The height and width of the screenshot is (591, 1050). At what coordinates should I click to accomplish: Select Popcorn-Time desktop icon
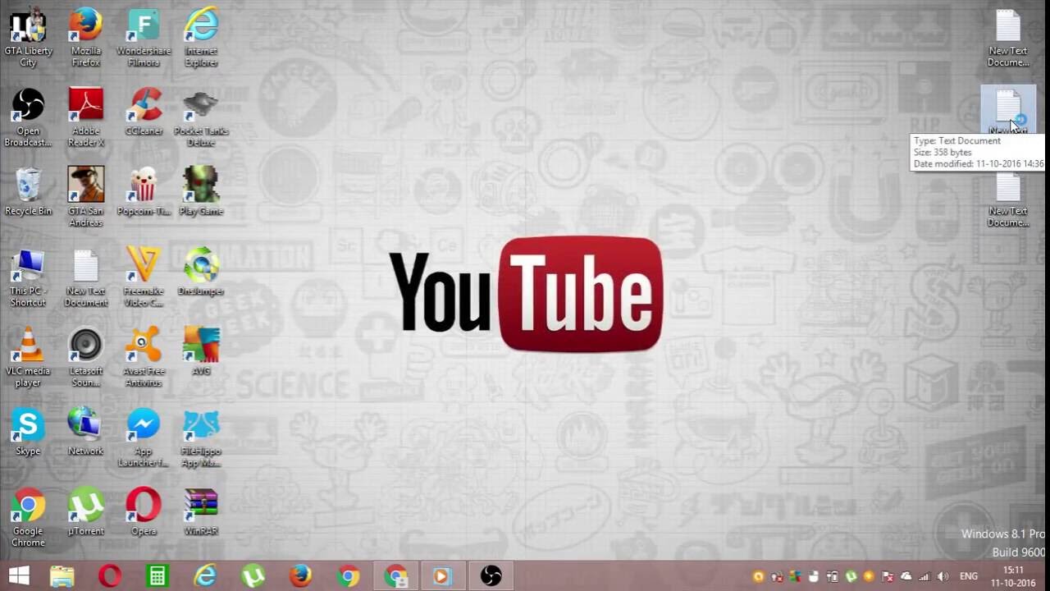coord(144,191)
